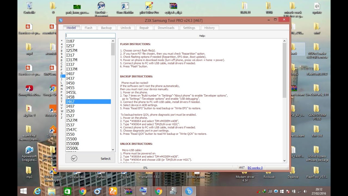This screenshot has height=196, width=348.
Task: Click the Windows Start button
Action: [23, 191]
